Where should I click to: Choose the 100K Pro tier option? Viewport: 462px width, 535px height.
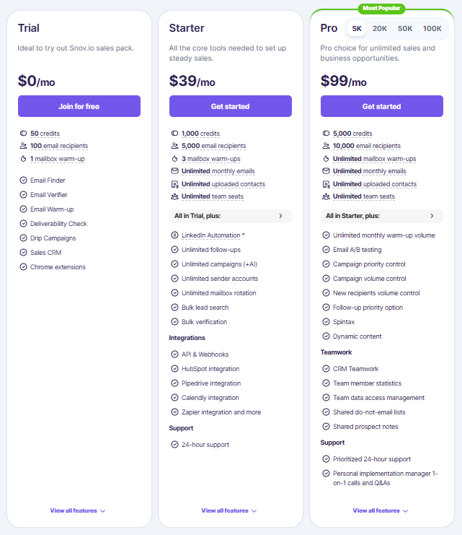pos(432,29)
